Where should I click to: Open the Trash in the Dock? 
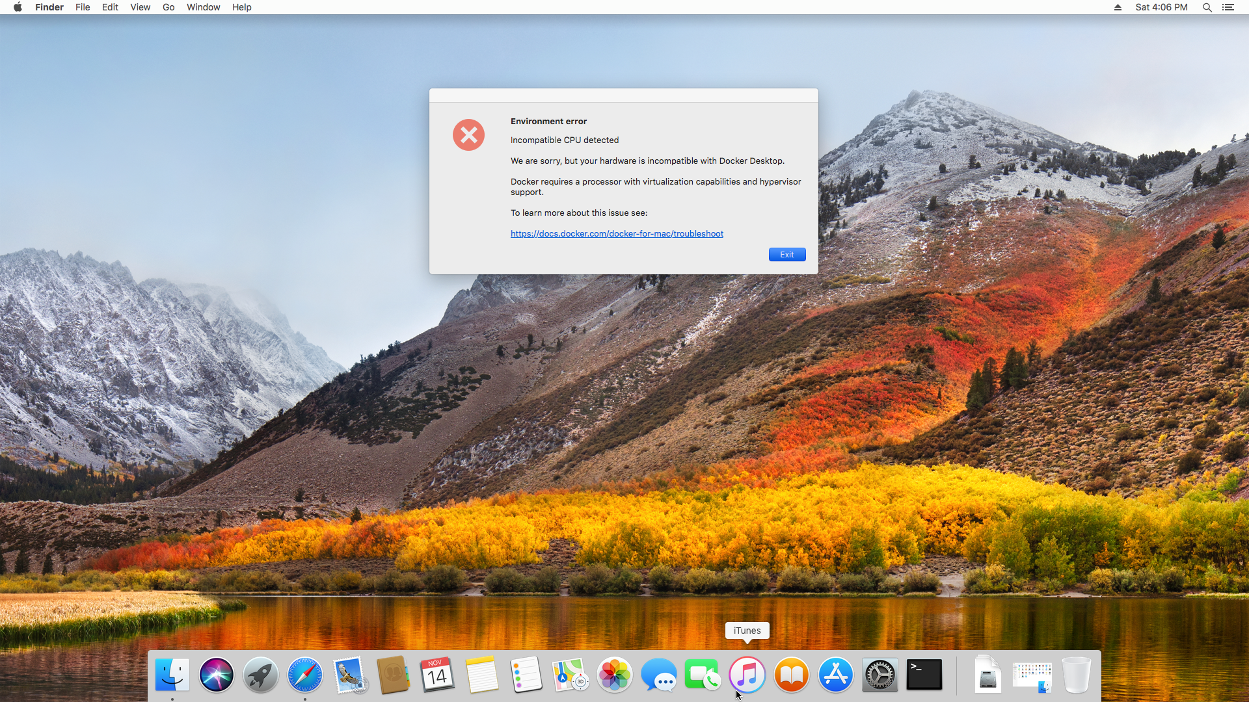click(1076, 675)
